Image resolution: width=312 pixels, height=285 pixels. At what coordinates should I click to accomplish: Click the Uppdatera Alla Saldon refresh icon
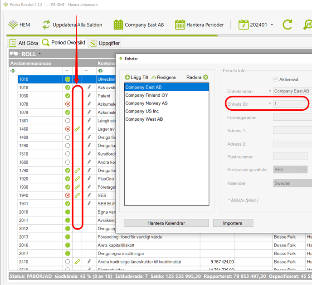point(46,25)
